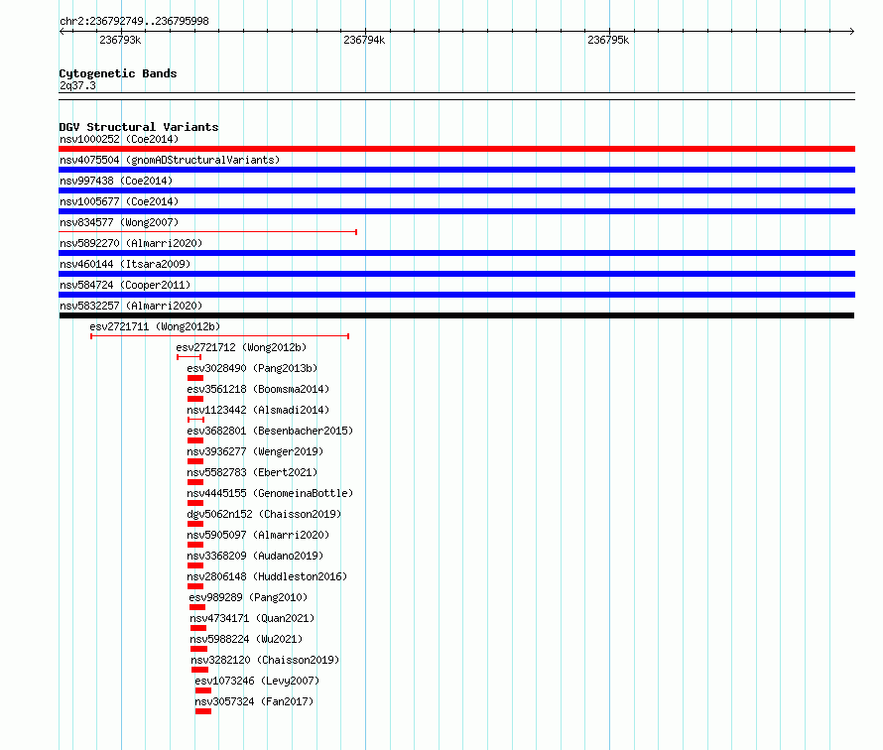Click the esv2721712 (Wong2012b) label
883x750 pixels.
241,347
